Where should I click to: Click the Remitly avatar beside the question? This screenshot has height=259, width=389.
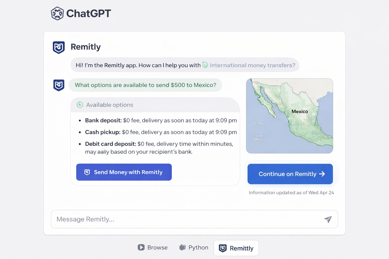pyautogui.click(x=59, y=85)
